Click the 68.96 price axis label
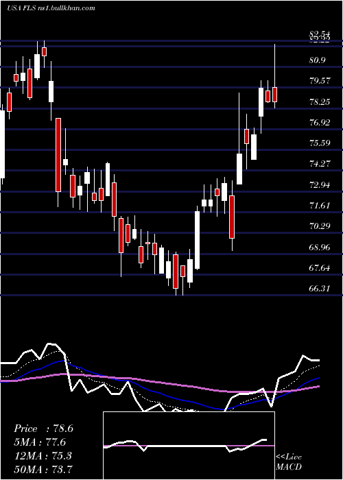The width and height of the screenshot is (343, 480). pos(320,247)
